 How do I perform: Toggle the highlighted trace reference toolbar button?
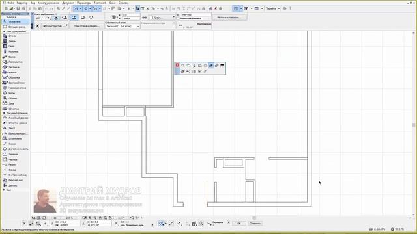tap(137, 8)
